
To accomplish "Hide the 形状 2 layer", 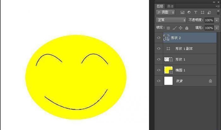I will (x=159, y=38).
